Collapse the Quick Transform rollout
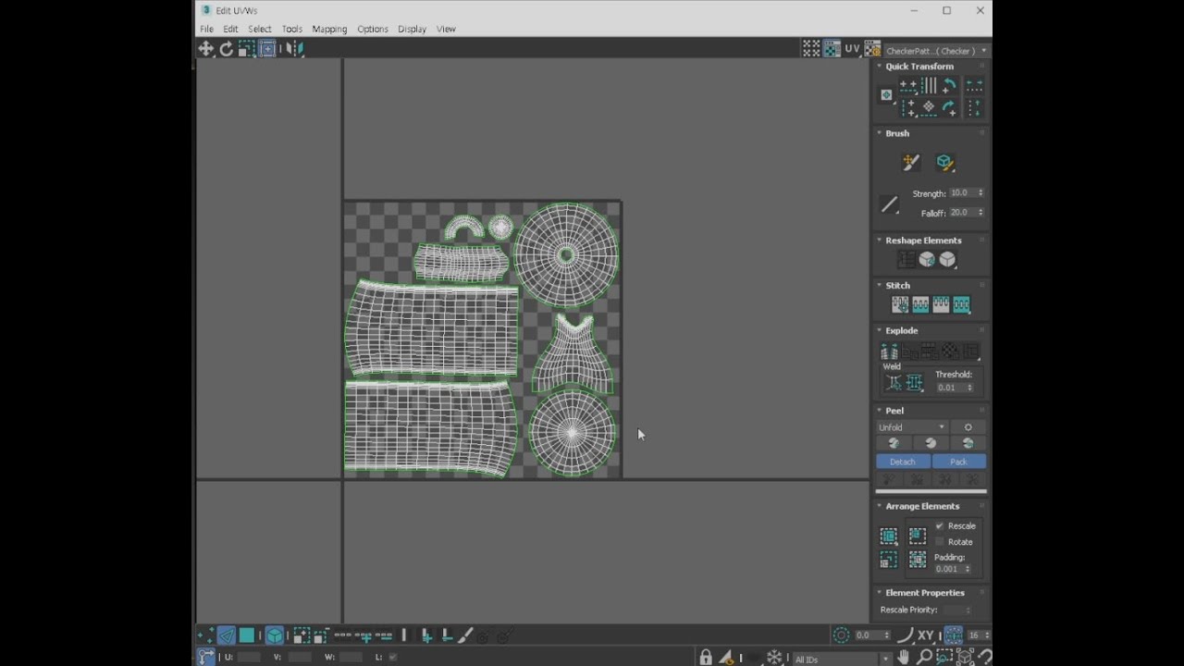1184x666 pixels. click(879, 67)
